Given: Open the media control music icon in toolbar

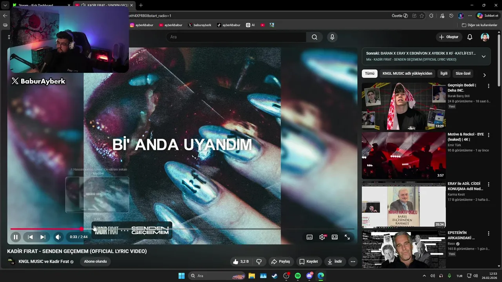Looking at the screenshot, I should coord(442,16).
